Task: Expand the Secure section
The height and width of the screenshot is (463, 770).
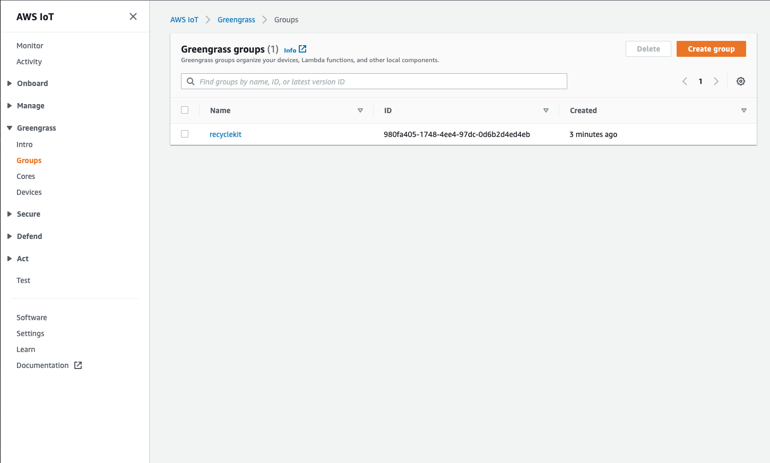Action: click(x=10, y=214)
